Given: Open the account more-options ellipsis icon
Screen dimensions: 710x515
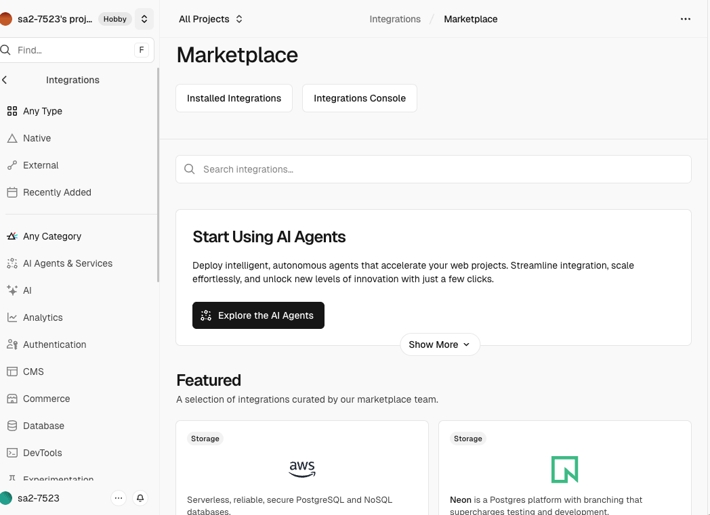Looking at the screenshot, I should [119, 498].
